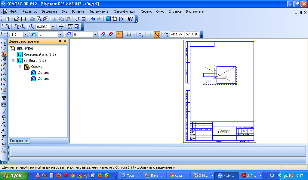Open the New document dropdown arrow
This screenshot has width=308, height=180.
point(12,19)
